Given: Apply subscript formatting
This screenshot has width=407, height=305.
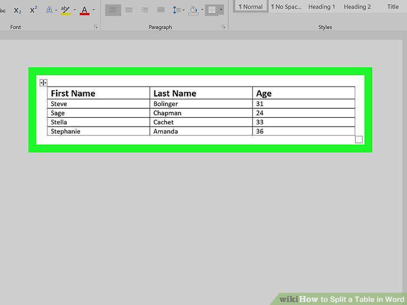Looking at the screenshot, I should (17, 11).
